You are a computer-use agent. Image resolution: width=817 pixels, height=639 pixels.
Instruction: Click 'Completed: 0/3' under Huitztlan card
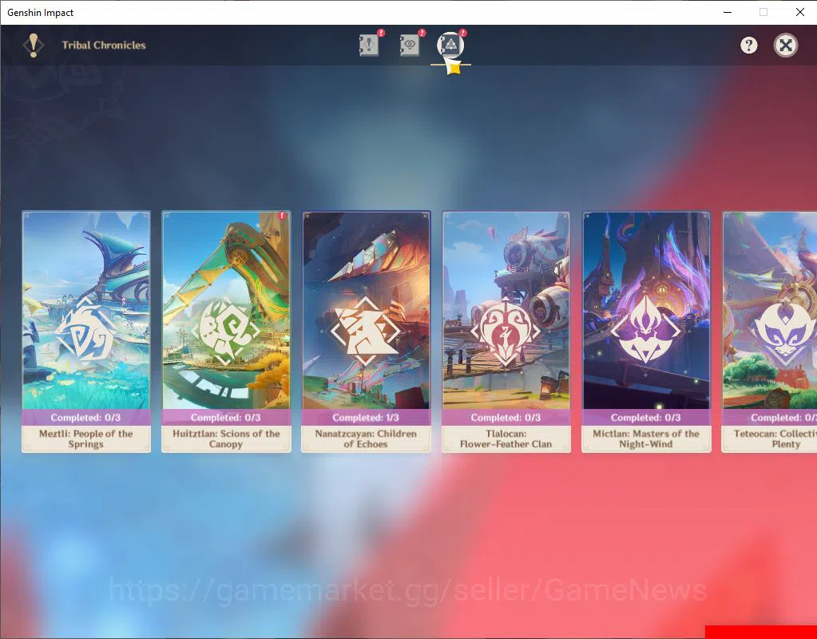pyautogui.click(x=225, y=418)
